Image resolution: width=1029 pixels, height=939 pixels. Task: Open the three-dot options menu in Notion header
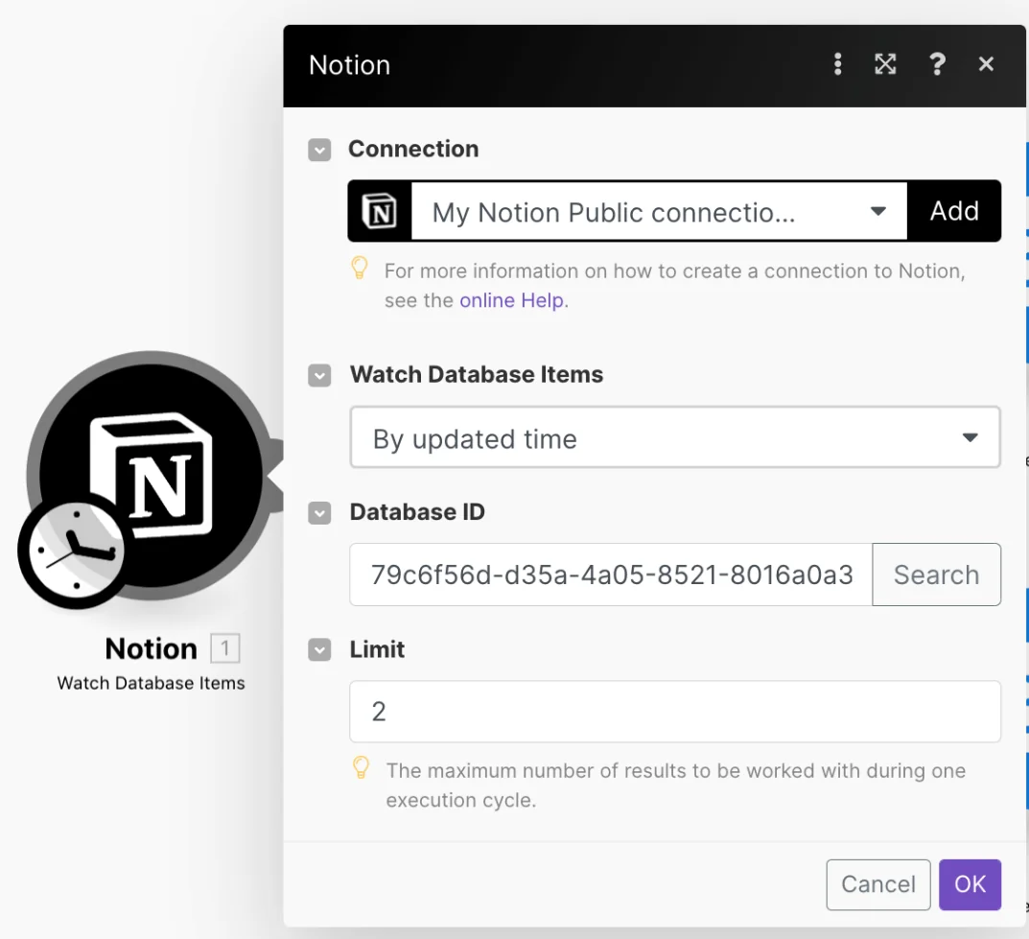(x=837, y=64)
